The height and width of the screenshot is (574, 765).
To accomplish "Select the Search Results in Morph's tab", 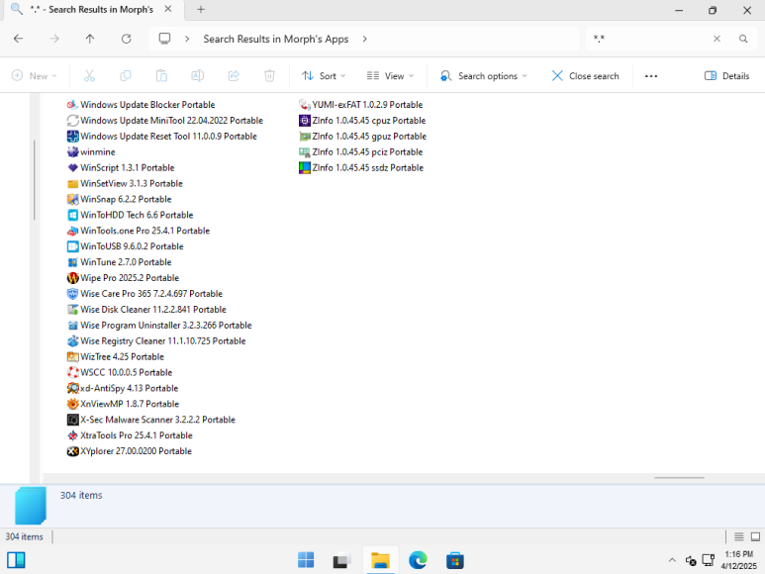I will [91, 10].
